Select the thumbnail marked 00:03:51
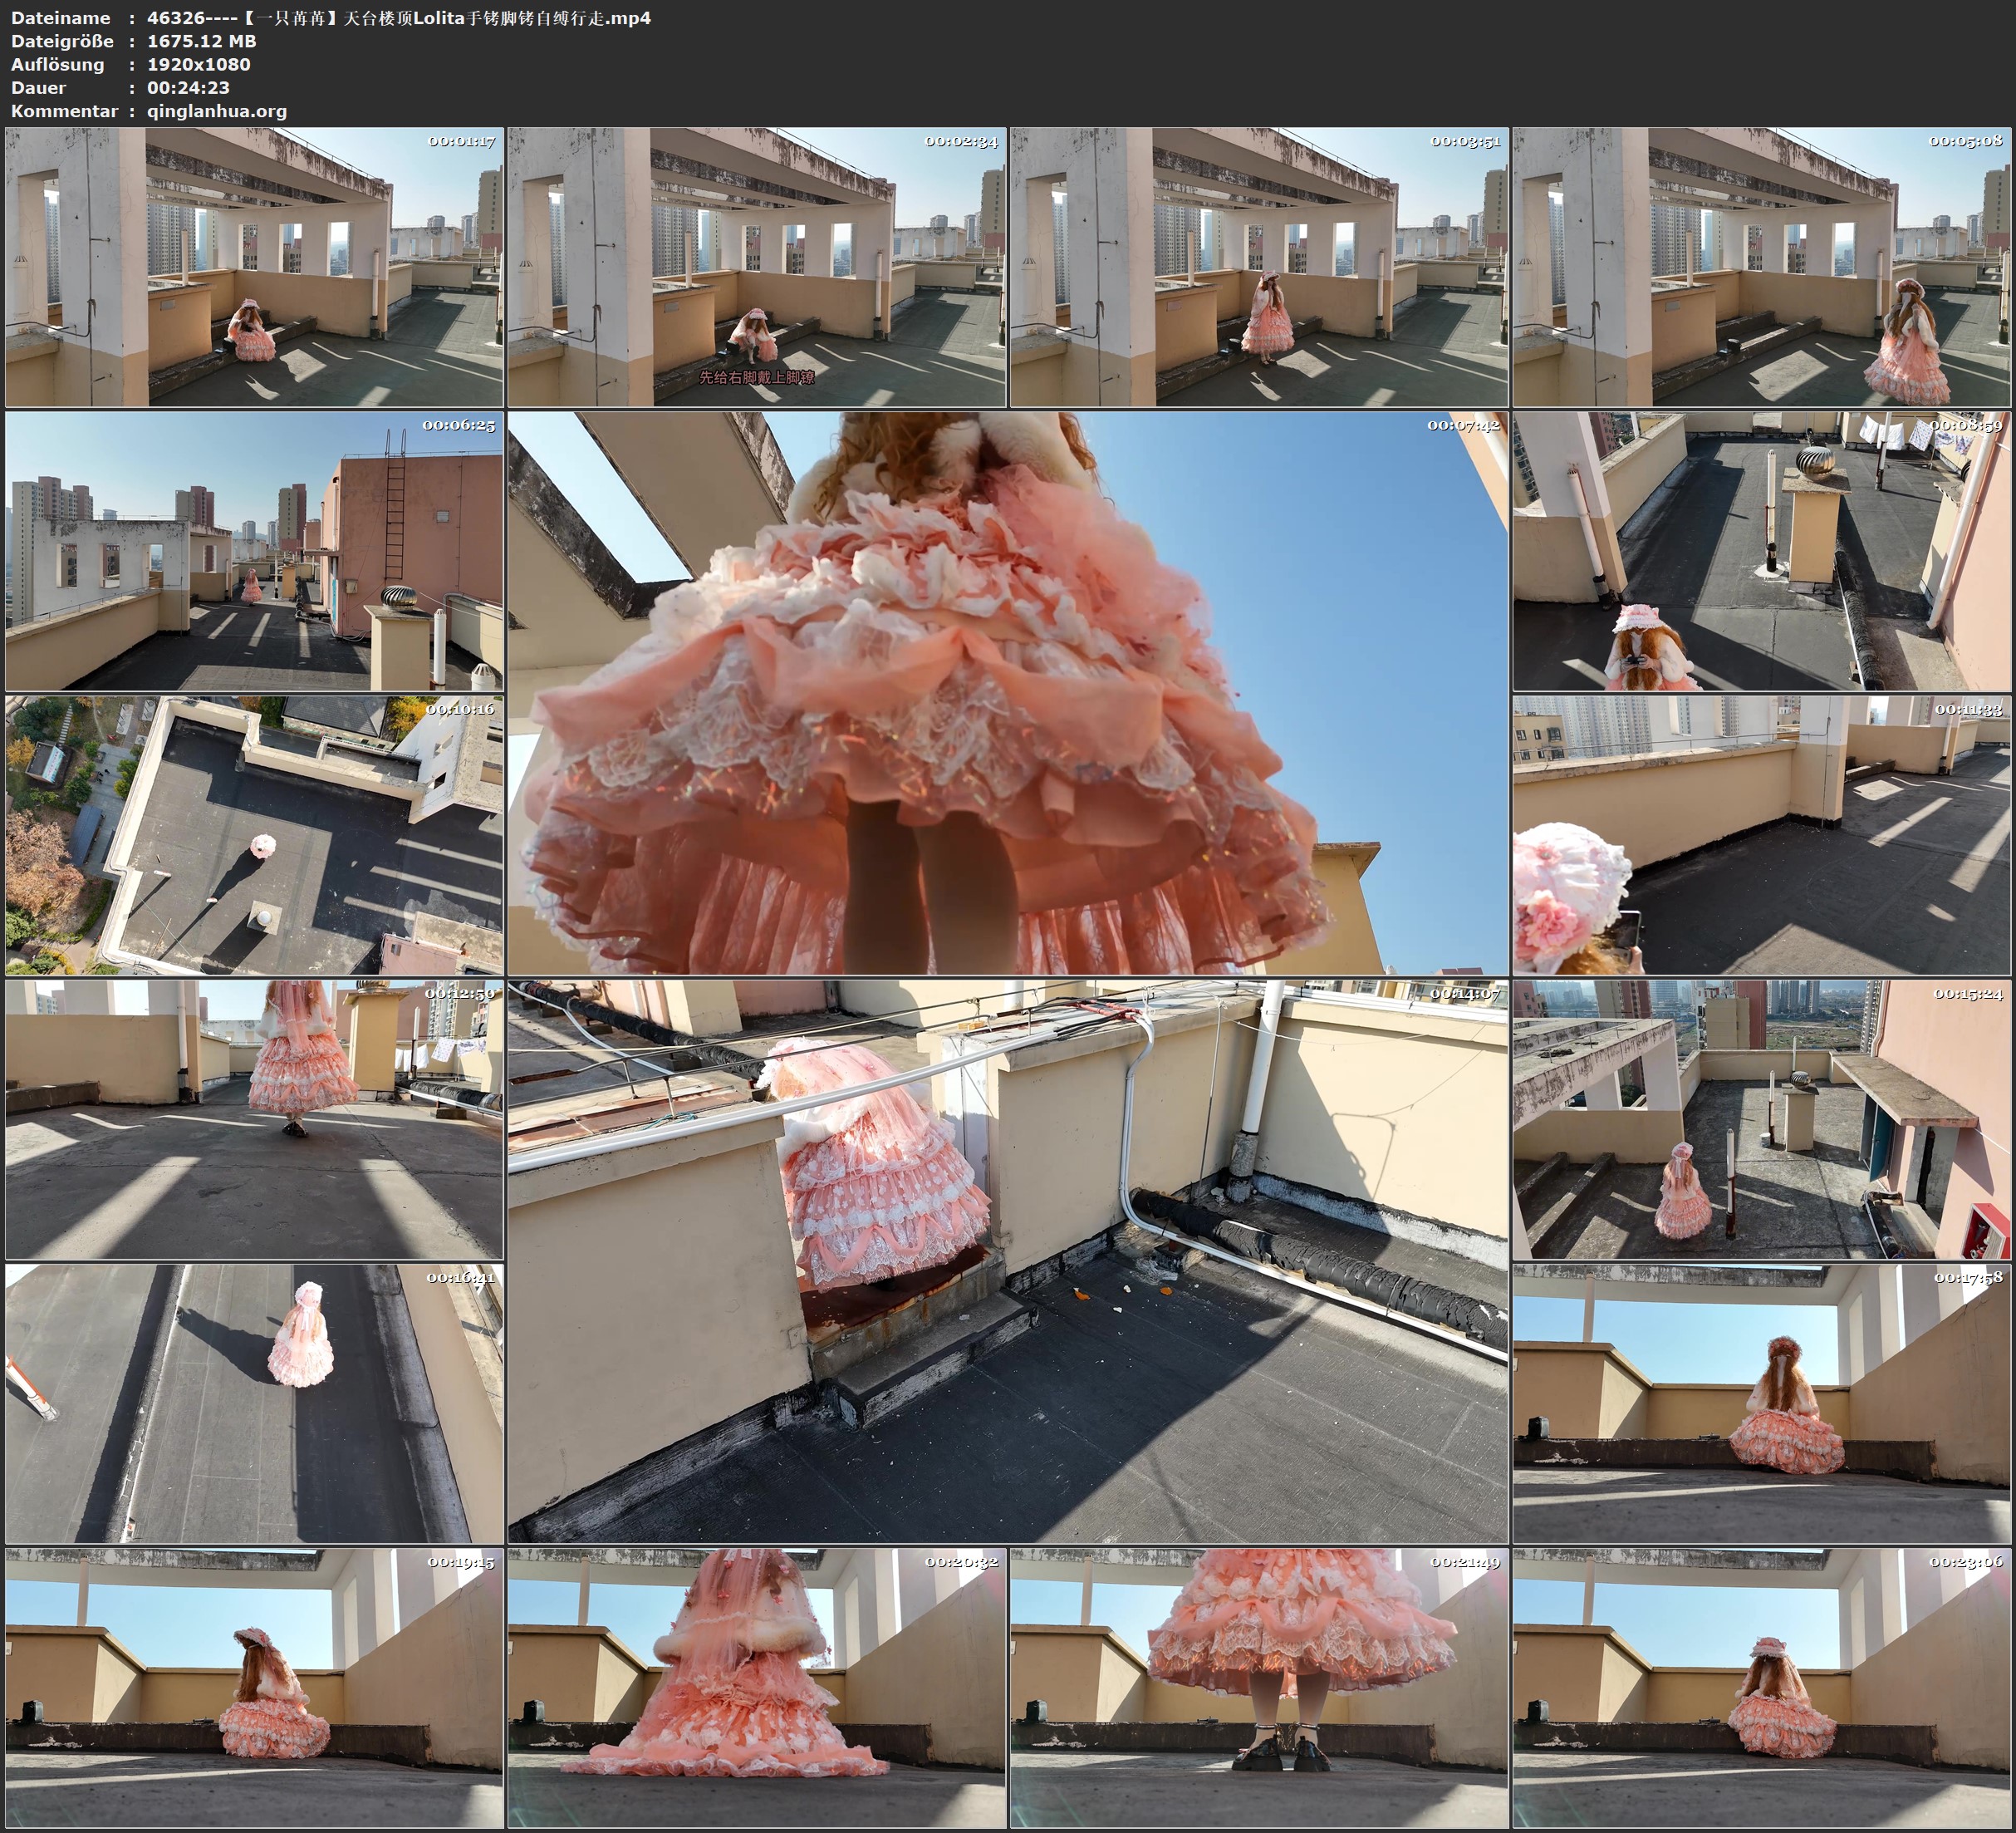 tap(1259, 268)
